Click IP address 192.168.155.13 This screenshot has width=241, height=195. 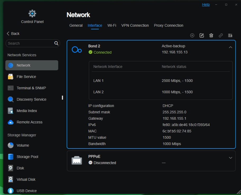(x=175, y=52)
